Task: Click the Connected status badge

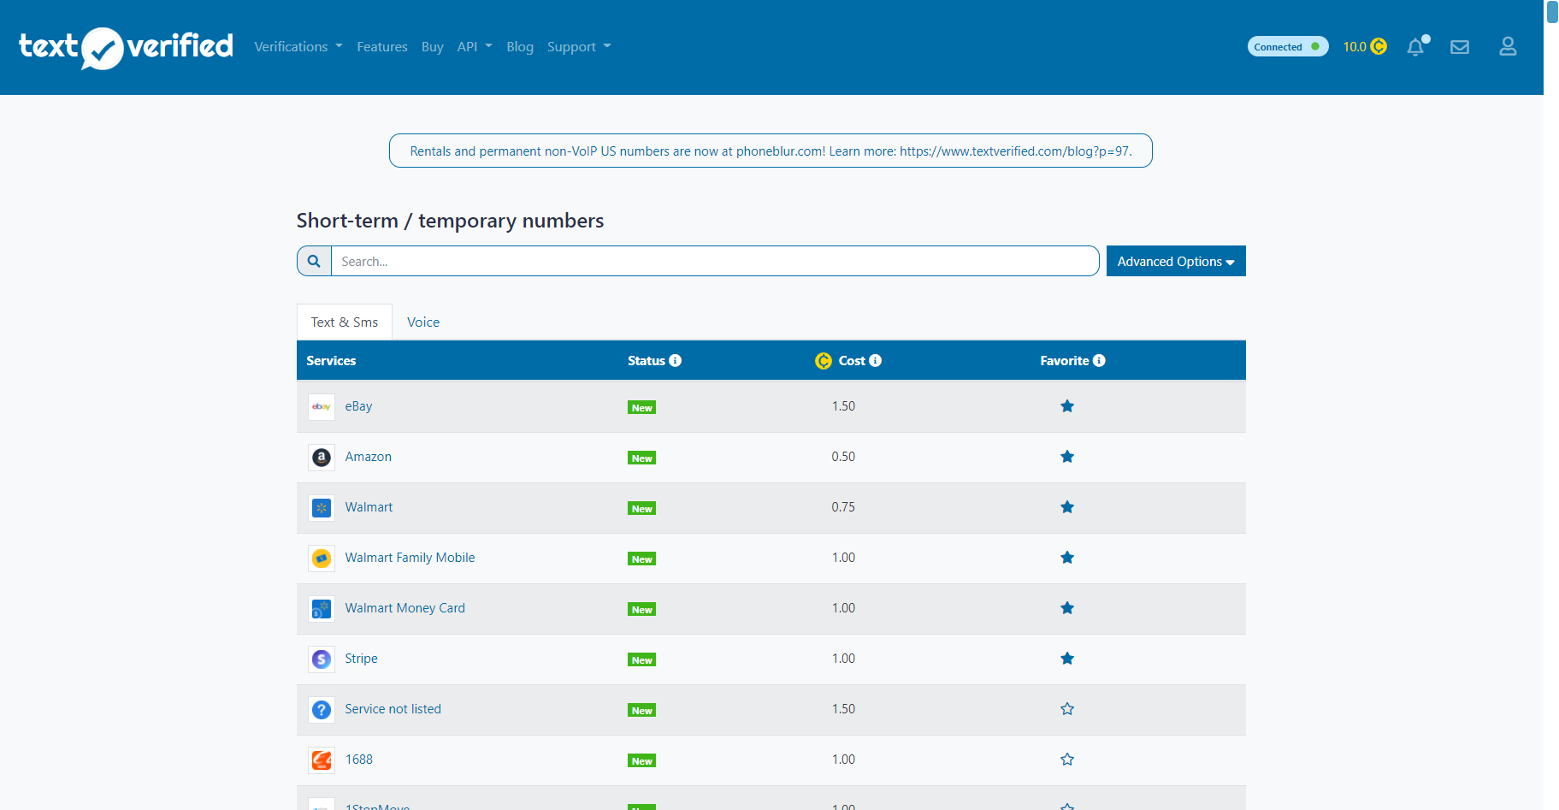Action: (1288, 46)
